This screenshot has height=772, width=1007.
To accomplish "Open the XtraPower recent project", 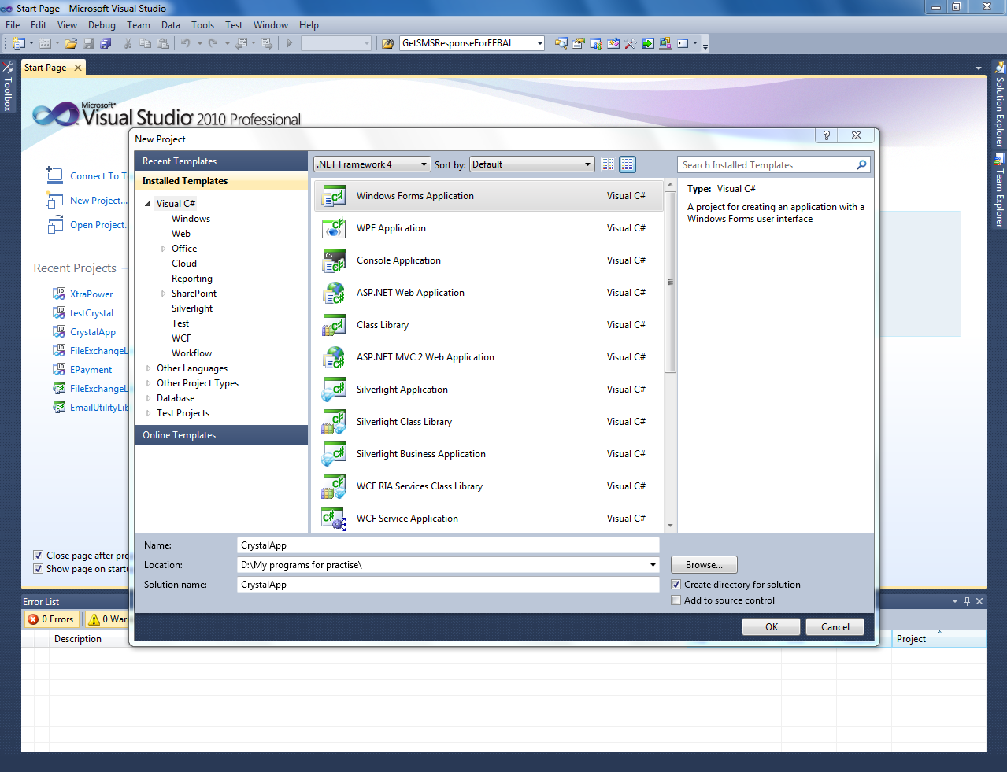I will point(91,294).
